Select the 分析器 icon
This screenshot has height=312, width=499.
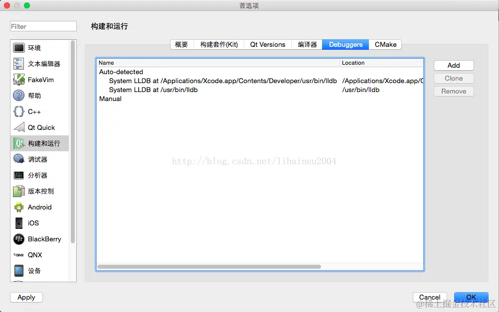(19, 175)
